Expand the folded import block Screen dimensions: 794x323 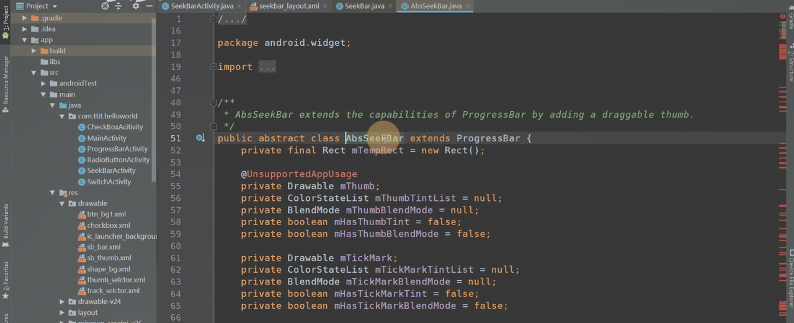(213, 67)
